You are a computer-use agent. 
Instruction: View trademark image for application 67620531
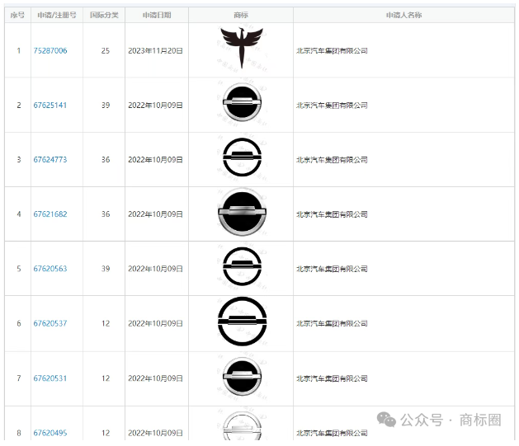pos(241,378)
